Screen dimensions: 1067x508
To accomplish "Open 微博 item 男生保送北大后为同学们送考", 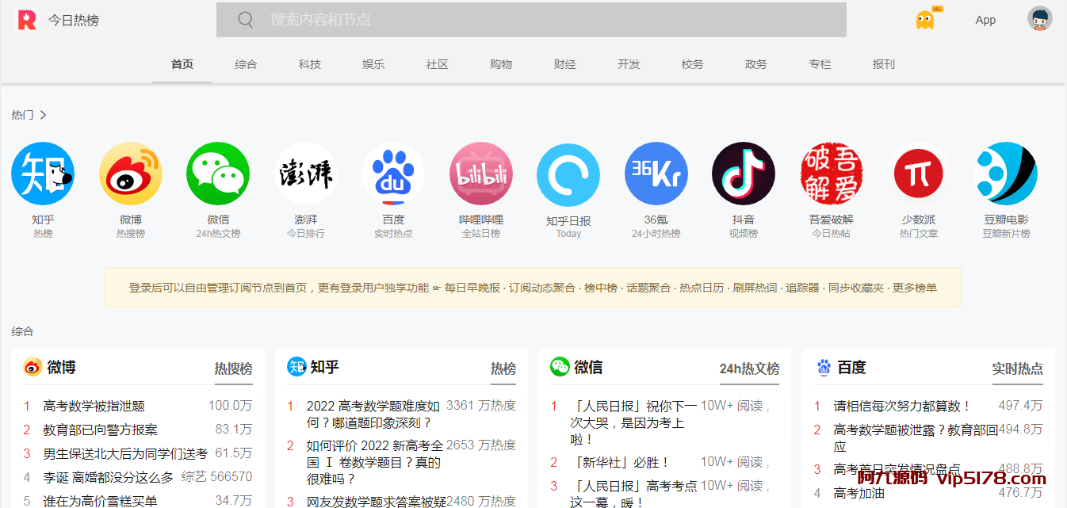I will click(x=125, y=453).
